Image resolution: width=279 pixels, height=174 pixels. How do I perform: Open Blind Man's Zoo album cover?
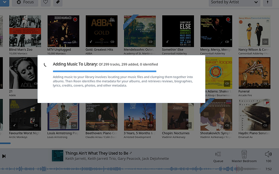pos(25,31)
